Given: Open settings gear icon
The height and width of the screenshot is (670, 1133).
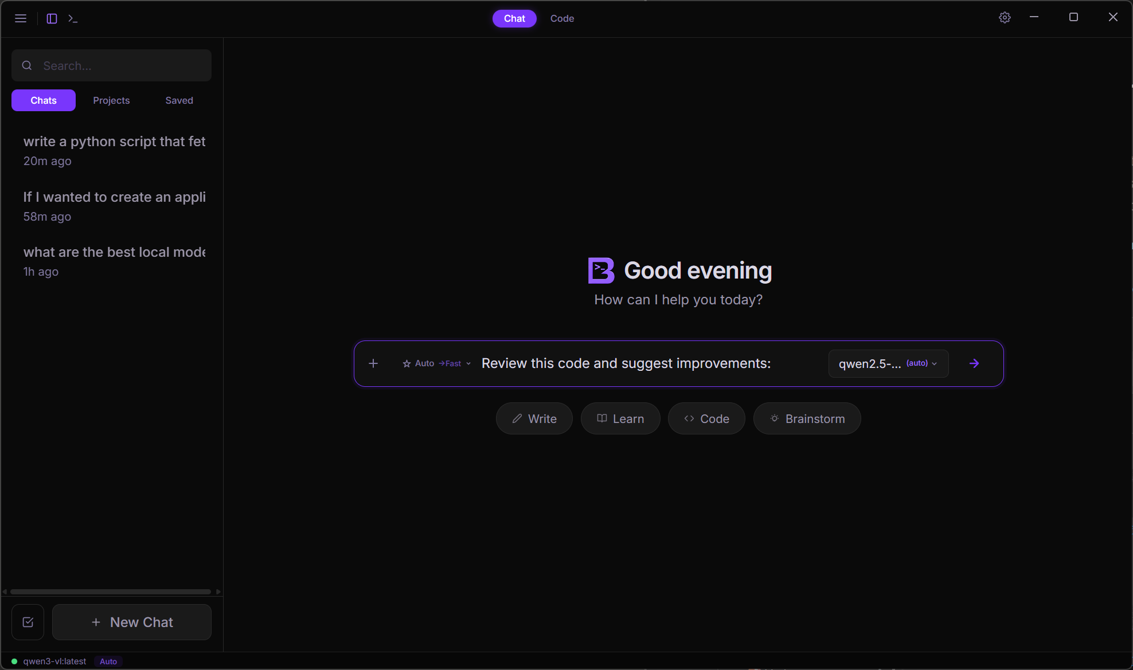Looking at the screenshot, I should pyautogui.click(x=1005, y=18).
